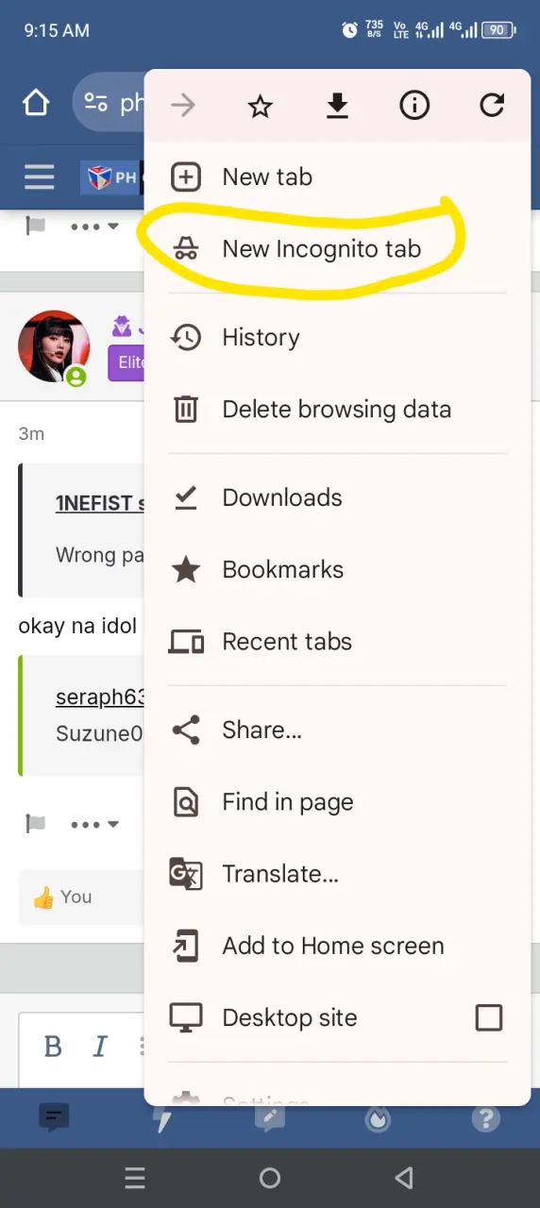Expand the three-dots dropdown below post

click(95, 824)
